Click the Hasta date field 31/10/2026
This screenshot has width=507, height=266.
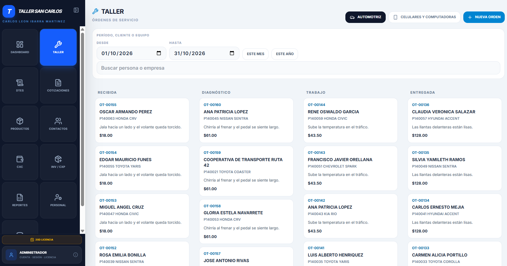pyautogui.click(x=204, y=53)
